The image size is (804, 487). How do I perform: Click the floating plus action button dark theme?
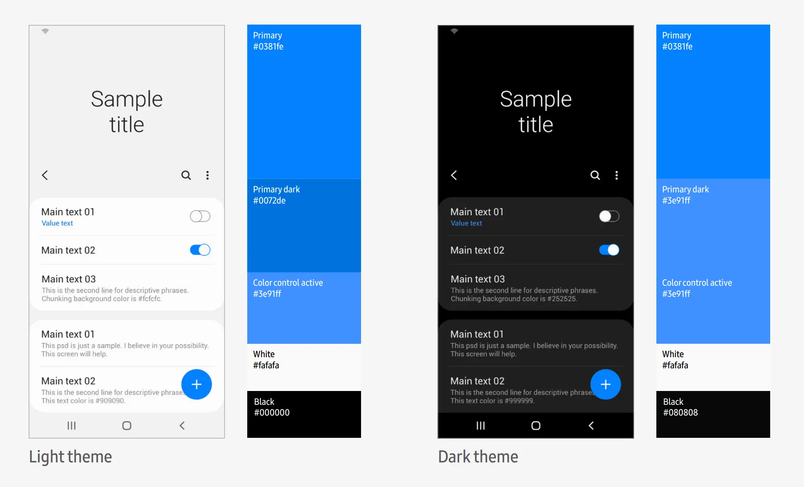click(x=606, y=384)
